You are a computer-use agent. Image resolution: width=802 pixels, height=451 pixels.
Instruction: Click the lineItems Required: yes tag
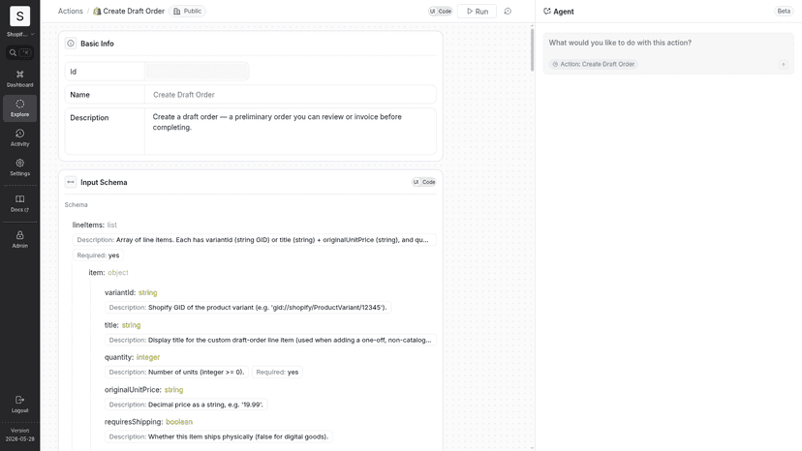[x=98, y=256]
